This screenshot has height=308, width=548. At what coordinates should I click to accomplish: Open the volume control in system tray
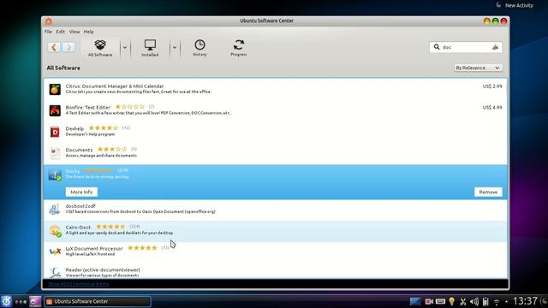point(474,302)
